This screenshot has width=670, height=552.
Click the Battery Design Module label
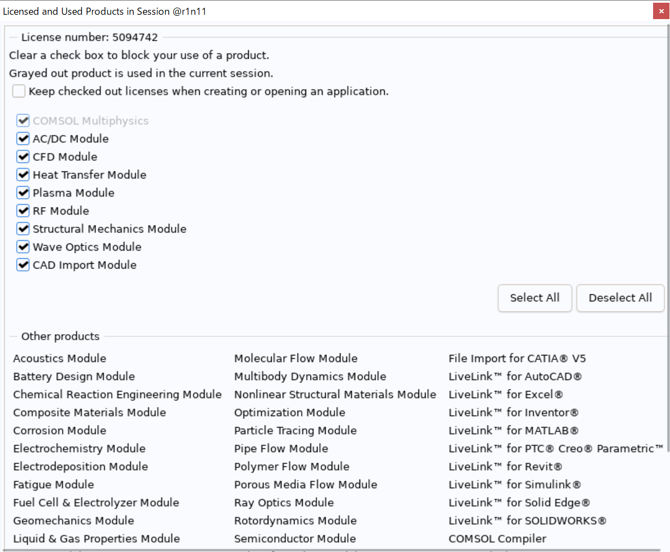coord(74,376)
